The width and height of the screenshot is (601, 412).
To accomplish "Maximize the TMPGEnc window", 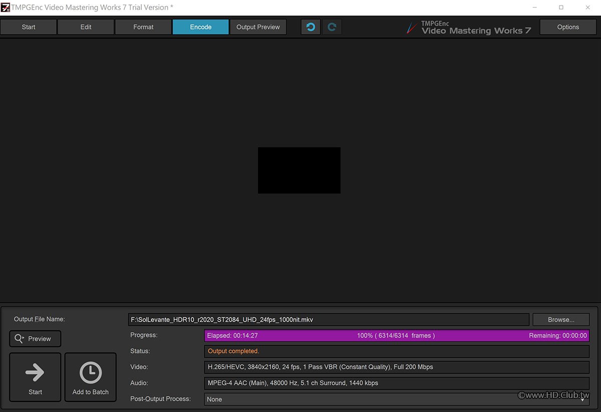I will [x=561, y=8].
